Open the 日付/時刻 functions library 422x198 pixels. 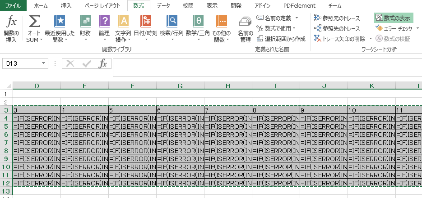pyautogui.click(x=146, y=29)
